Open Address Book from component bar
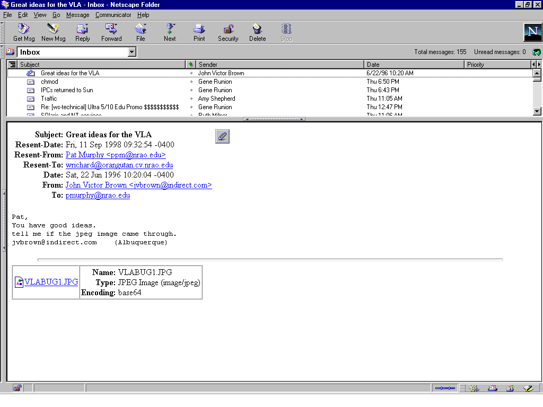This screenshot has height=407, width=543. [x=510, y=388]
